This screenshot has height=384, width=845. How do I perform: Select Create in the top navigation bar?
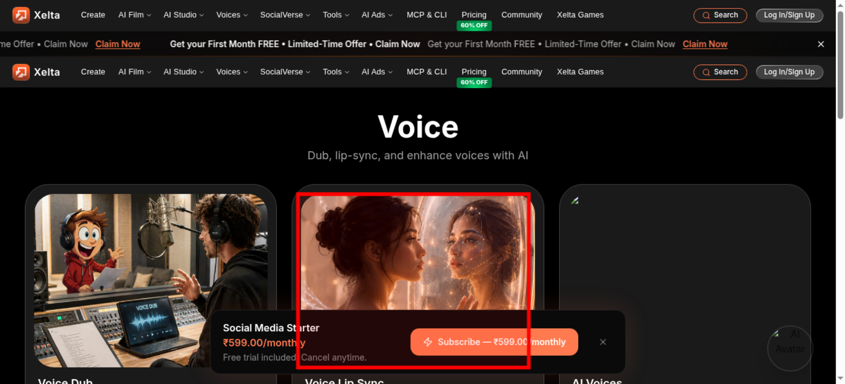pyautogui.click(x=93, y=15)
